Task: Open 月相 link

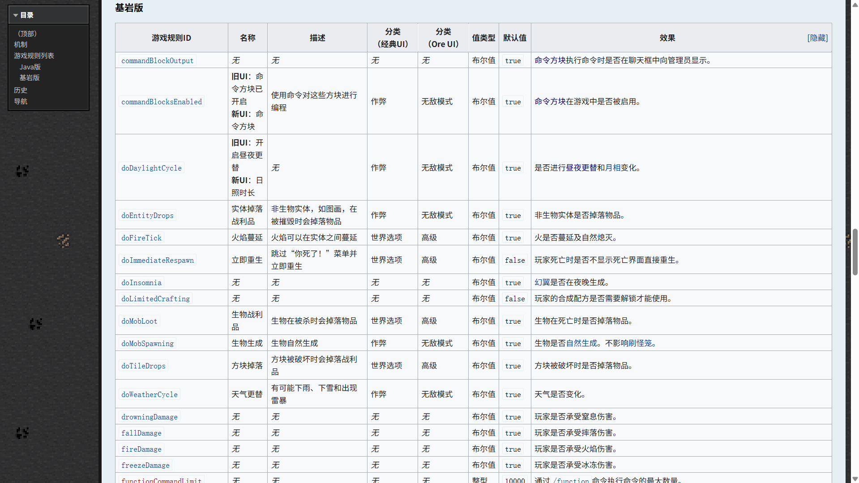Action: pyautogui.click(x=612, y=168)
